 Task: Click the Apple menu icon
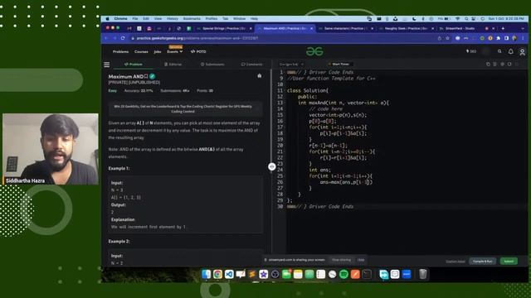[107, 18]
